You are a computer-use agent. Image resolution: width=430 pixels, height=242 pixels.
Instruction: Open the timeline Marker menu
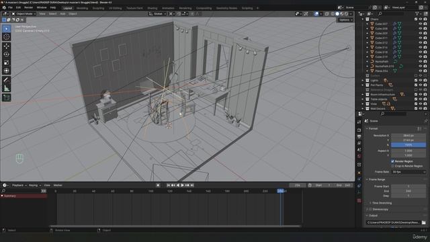click(x=58, y=186)
